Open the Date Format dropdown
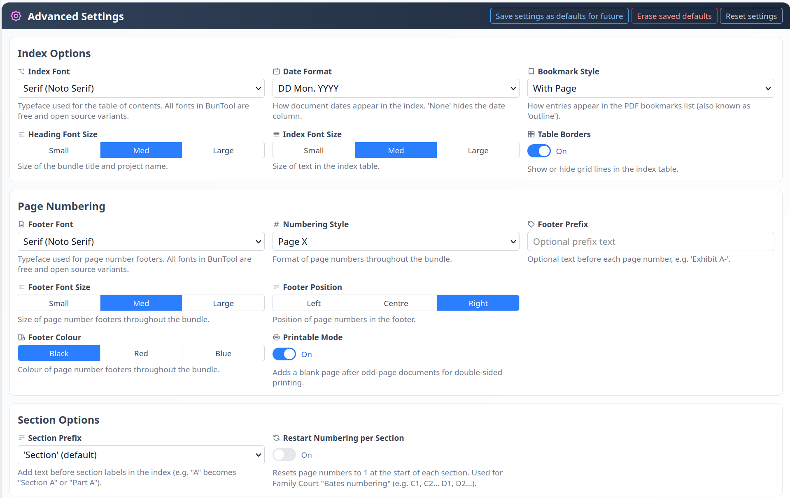Image resolution: width=790 pixels, height=498 pixels. [x=396, y=88]
